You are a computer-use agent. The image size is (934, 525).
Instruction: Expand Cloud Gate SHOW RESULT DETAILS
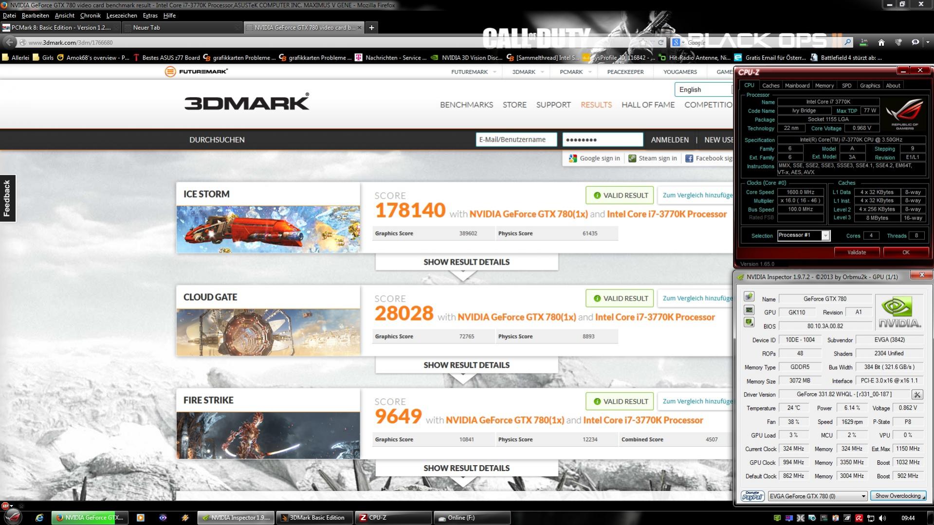(x=466, y=365)
